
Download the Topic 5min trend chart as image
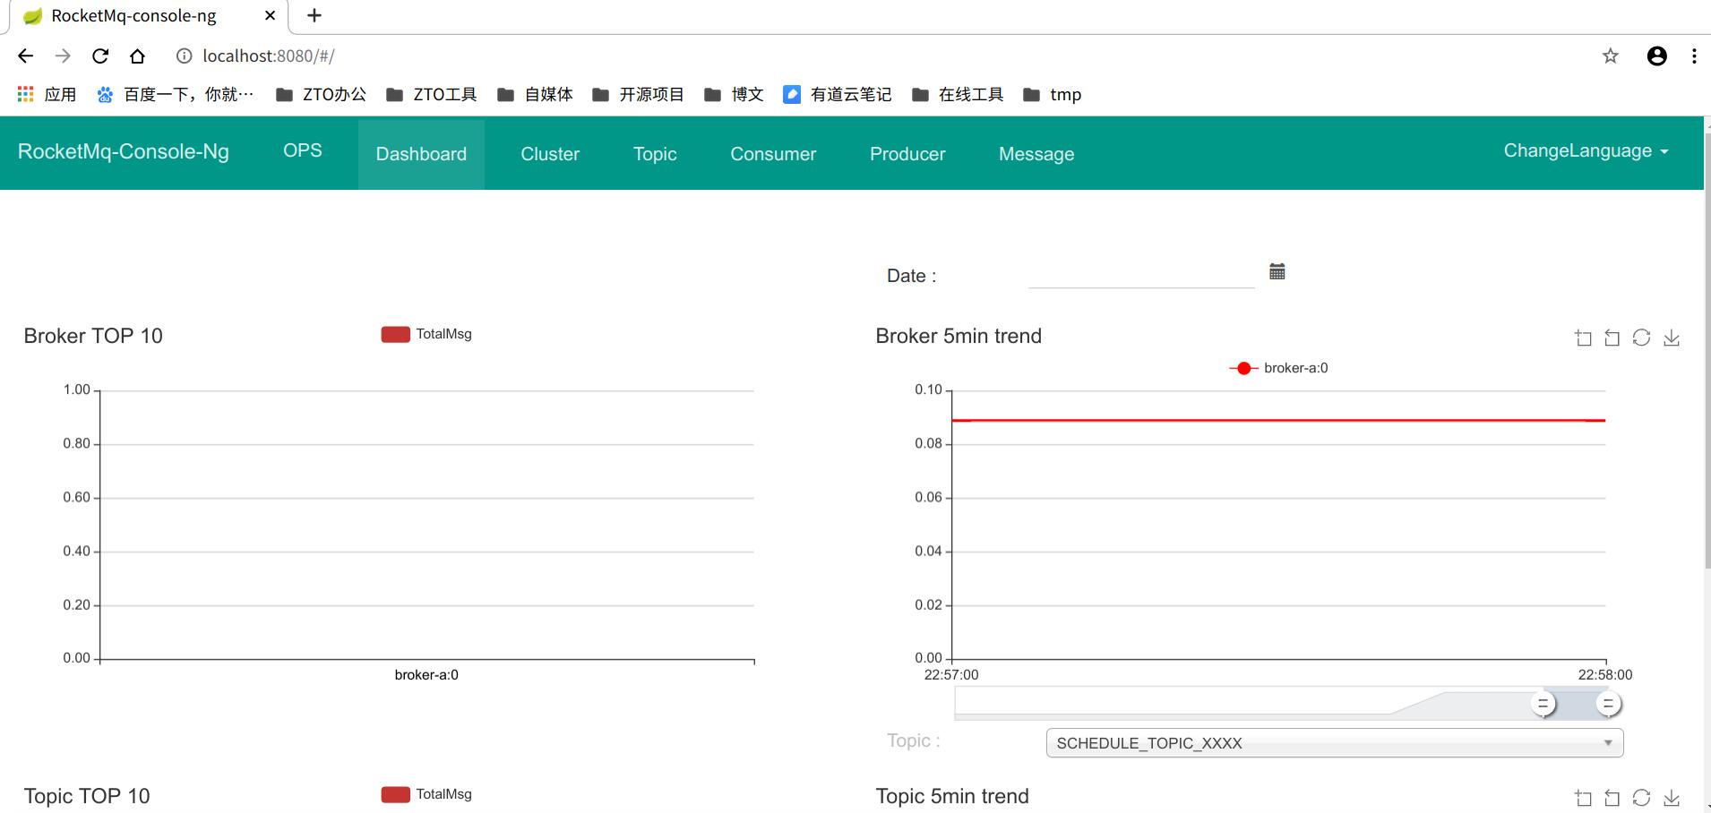1672,796
